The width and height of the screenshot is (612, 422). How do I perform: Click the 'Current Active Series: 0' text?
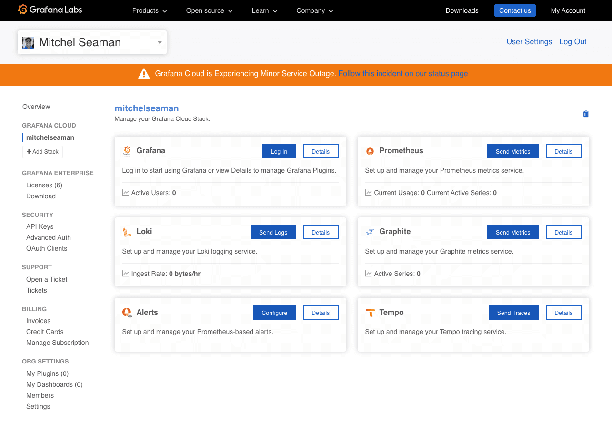point(462,193)
